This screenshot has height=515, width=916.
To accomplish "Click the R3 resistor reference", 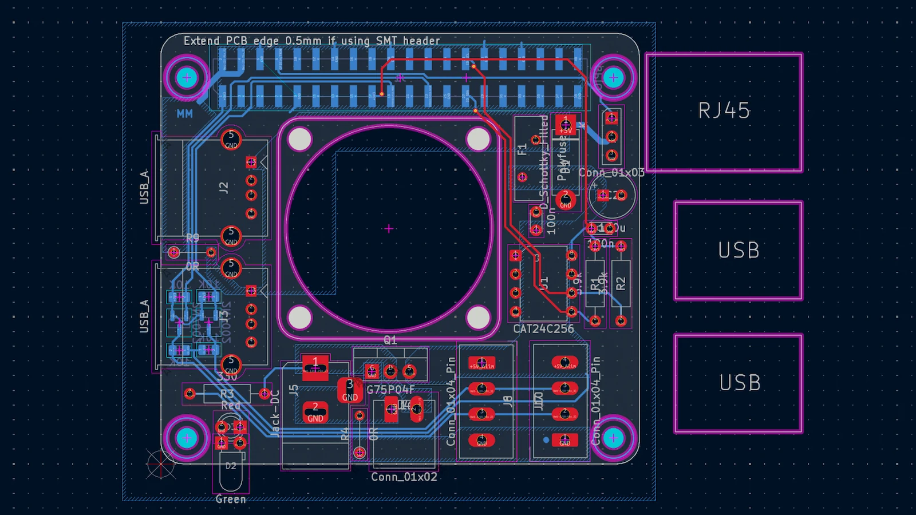I will [x=227, y=394].
